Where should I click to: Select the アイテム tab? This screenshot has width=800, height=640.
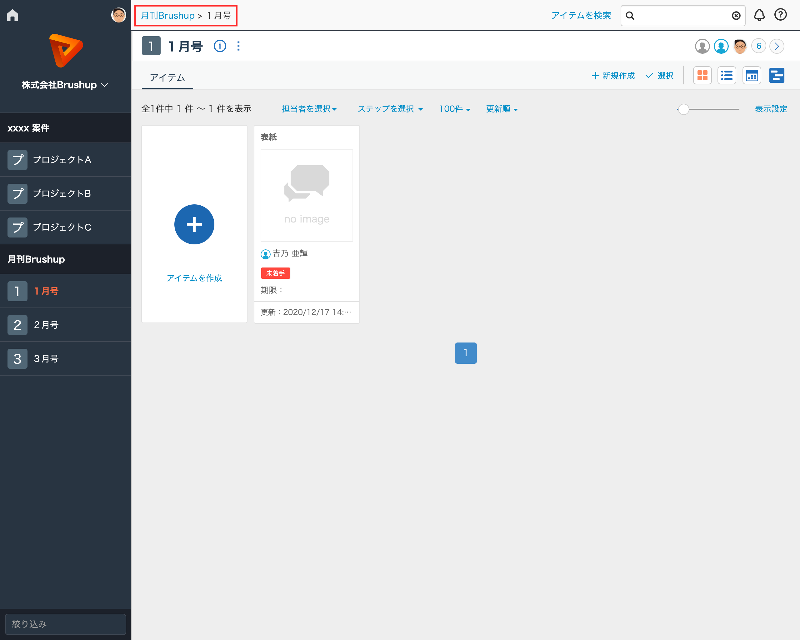pyautogui.click(x=167, y=77)
